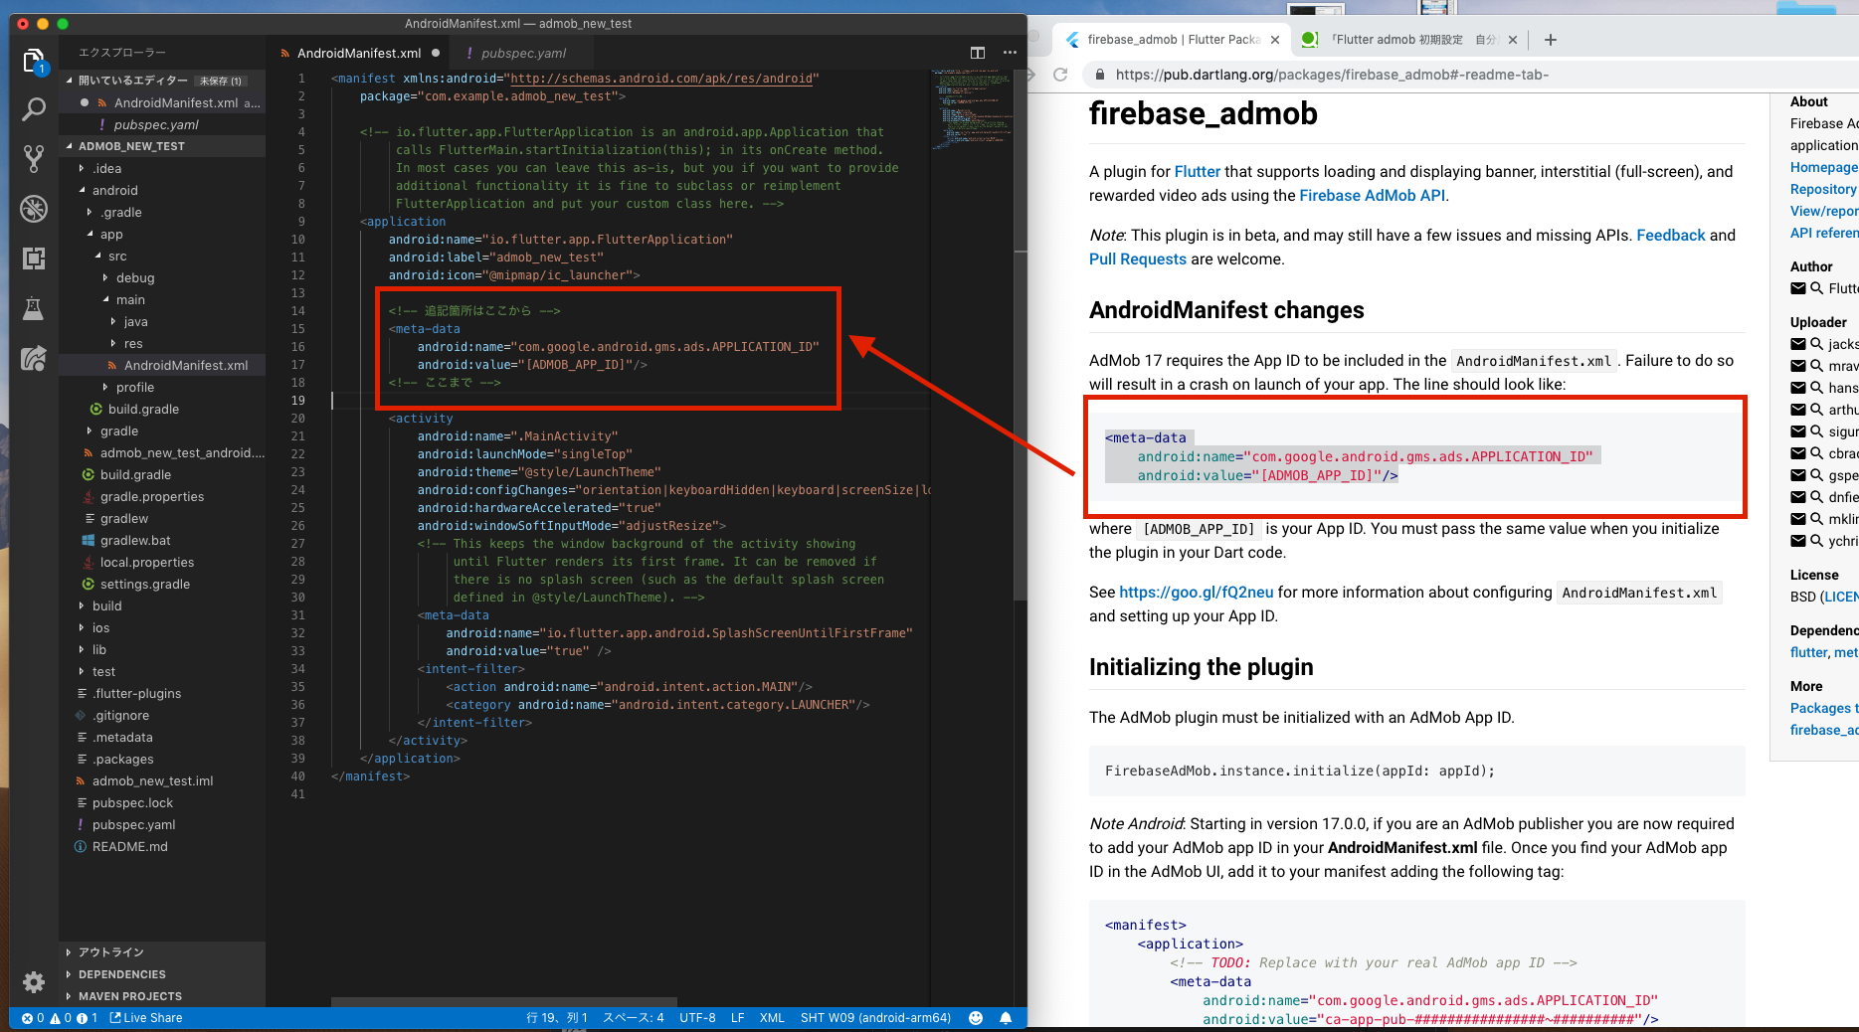Select the SHT W09 (android-arm64) device
Viewport: 1859px width, 1032px height.
pyautogui.click(x=875, y=1018)
